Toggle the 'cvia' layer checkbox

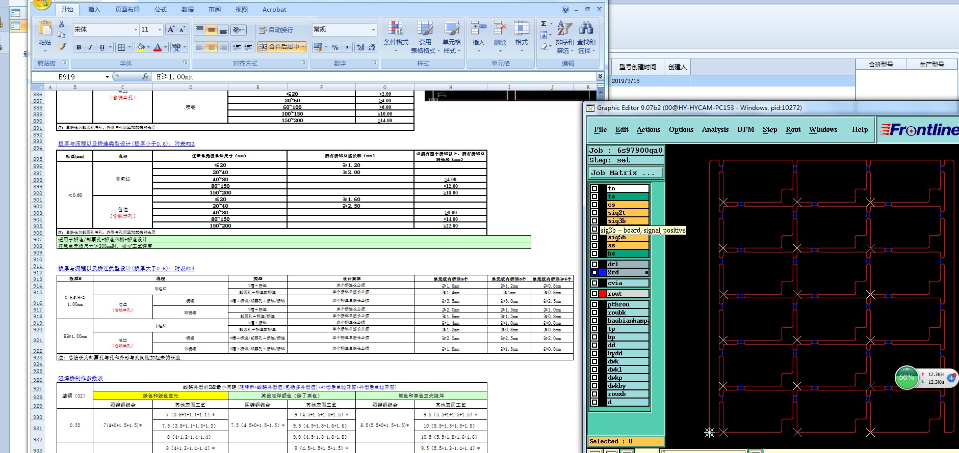[594, 283]
